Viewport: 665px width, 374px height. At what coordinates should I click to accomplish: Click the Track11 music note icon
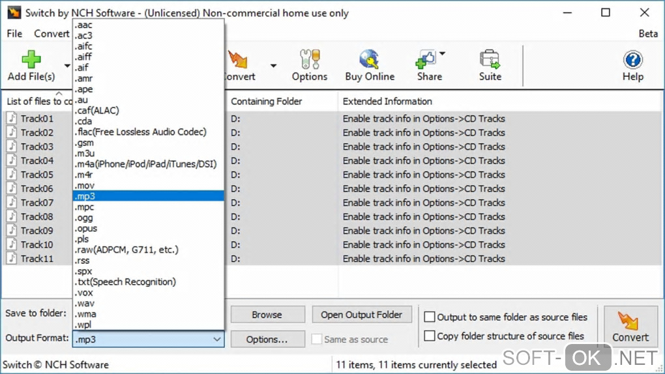coord(12,258)
